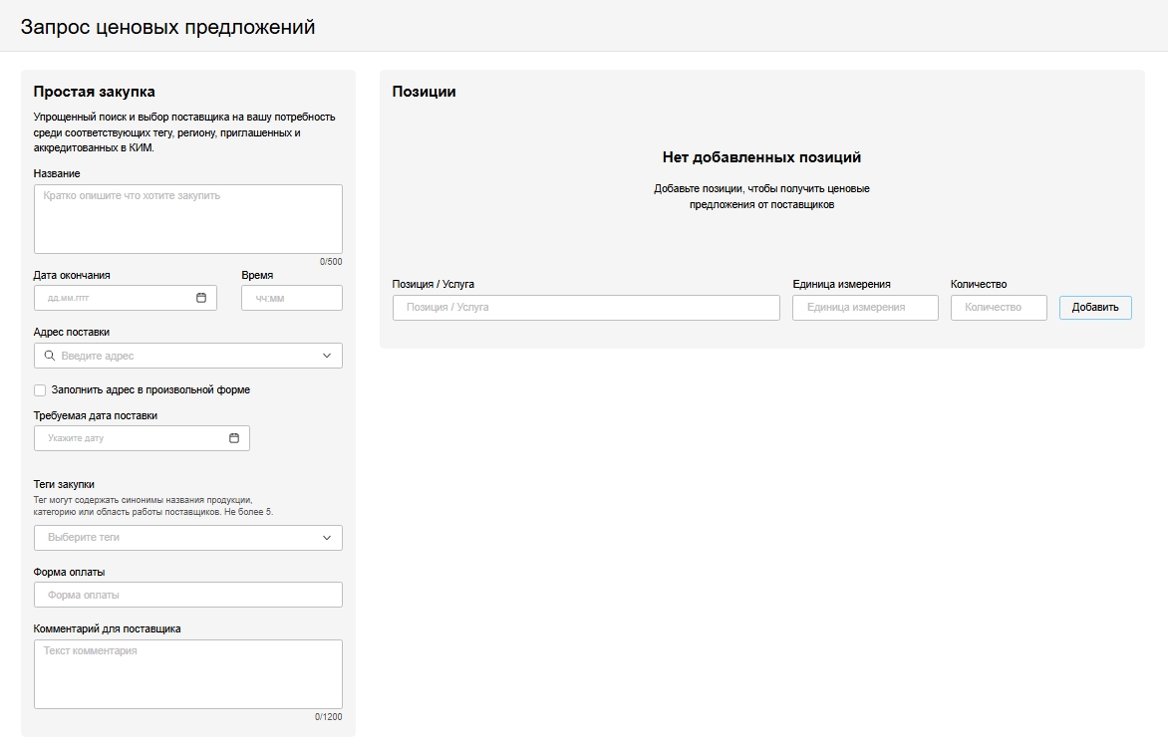Open the calendar icon in Дата окончания
This screenshot has height=746, width=1168.
click(201, 298)
